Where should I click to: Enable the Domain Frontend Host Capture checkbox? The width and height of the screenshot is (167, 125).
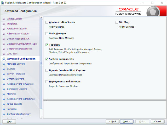(x=47, y=70)
